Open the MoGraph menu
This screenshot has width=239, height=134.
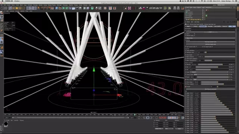[x=59, y=5]
